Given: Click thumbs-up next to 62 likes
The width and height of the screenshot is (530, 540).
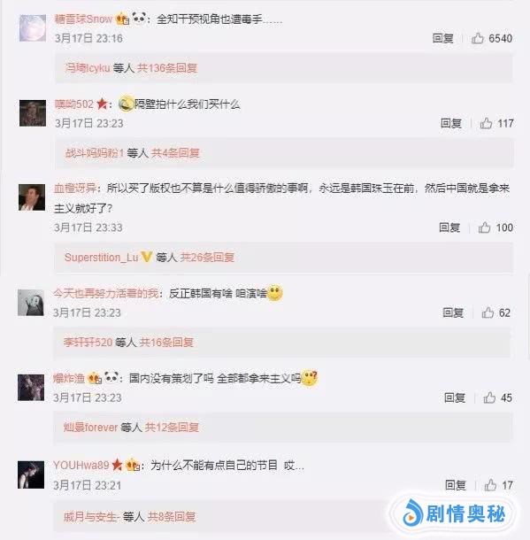Looking at the screenshot, I should [x=488, y=312].
